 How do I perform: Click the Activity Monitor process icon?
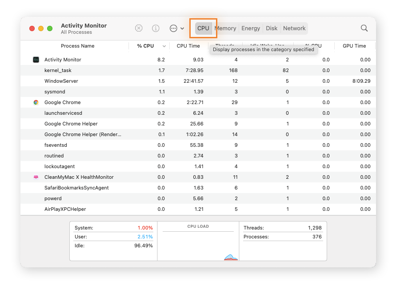(x=36, y=60)
